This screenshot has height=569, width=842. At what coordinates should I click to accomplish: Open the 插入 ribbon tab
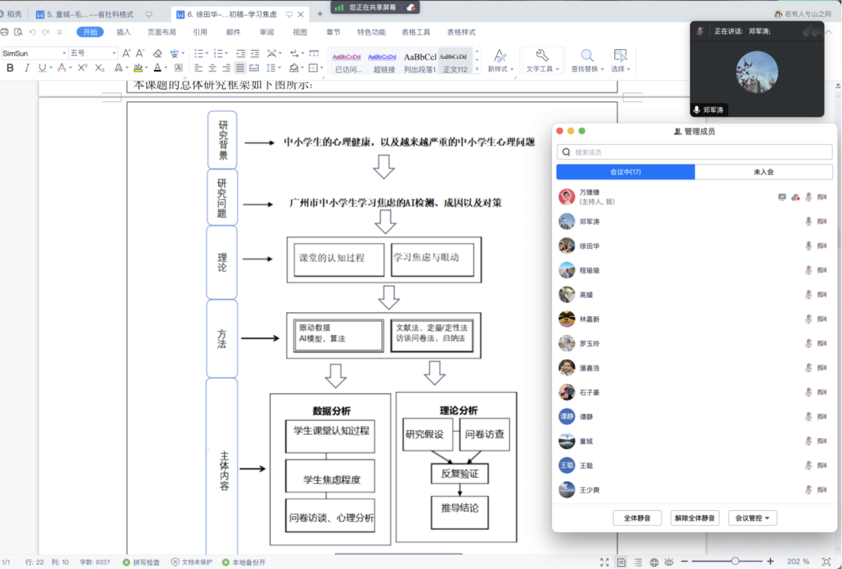pos(123,32)
